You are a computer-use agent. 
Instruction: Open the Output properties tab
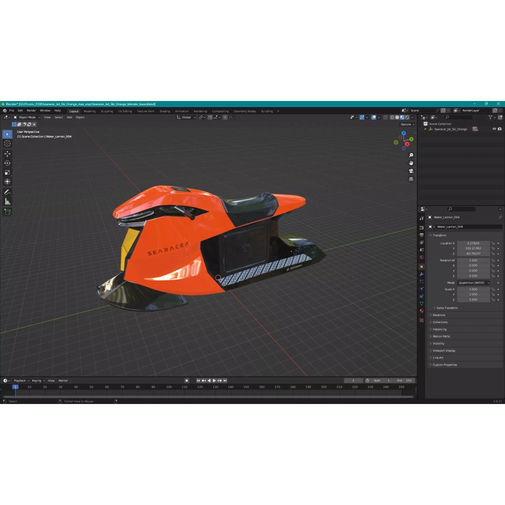[422, 235]
